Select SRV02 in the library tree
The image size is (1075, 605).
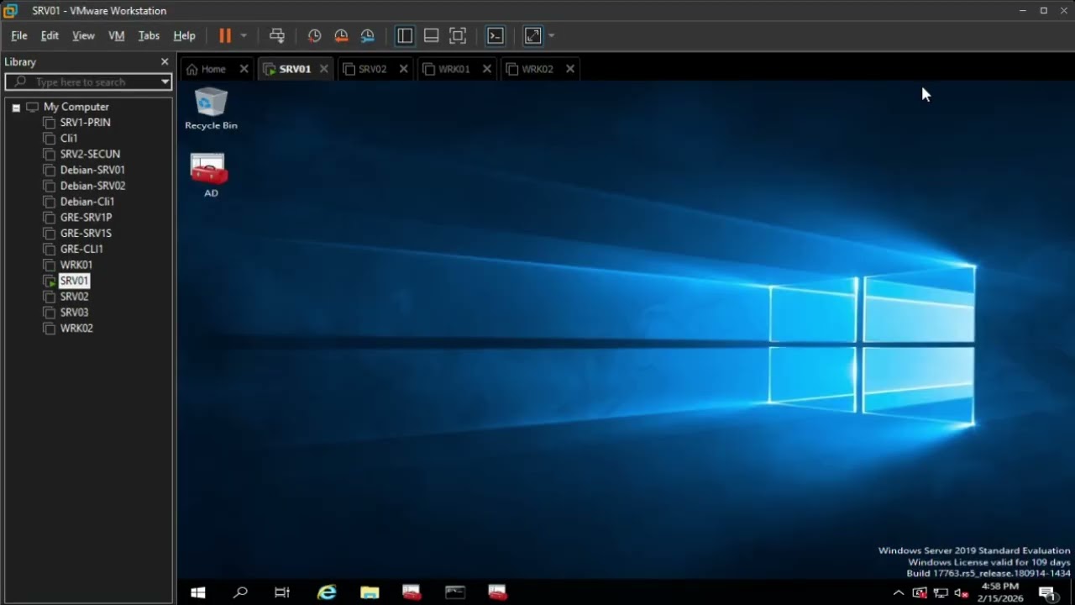point(74,297)
